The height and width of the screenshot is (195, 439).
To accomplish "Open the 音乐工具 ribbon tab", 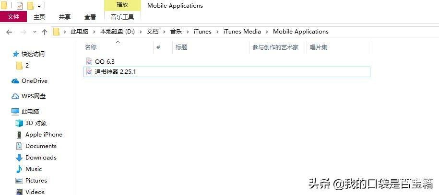I will 122,17.
